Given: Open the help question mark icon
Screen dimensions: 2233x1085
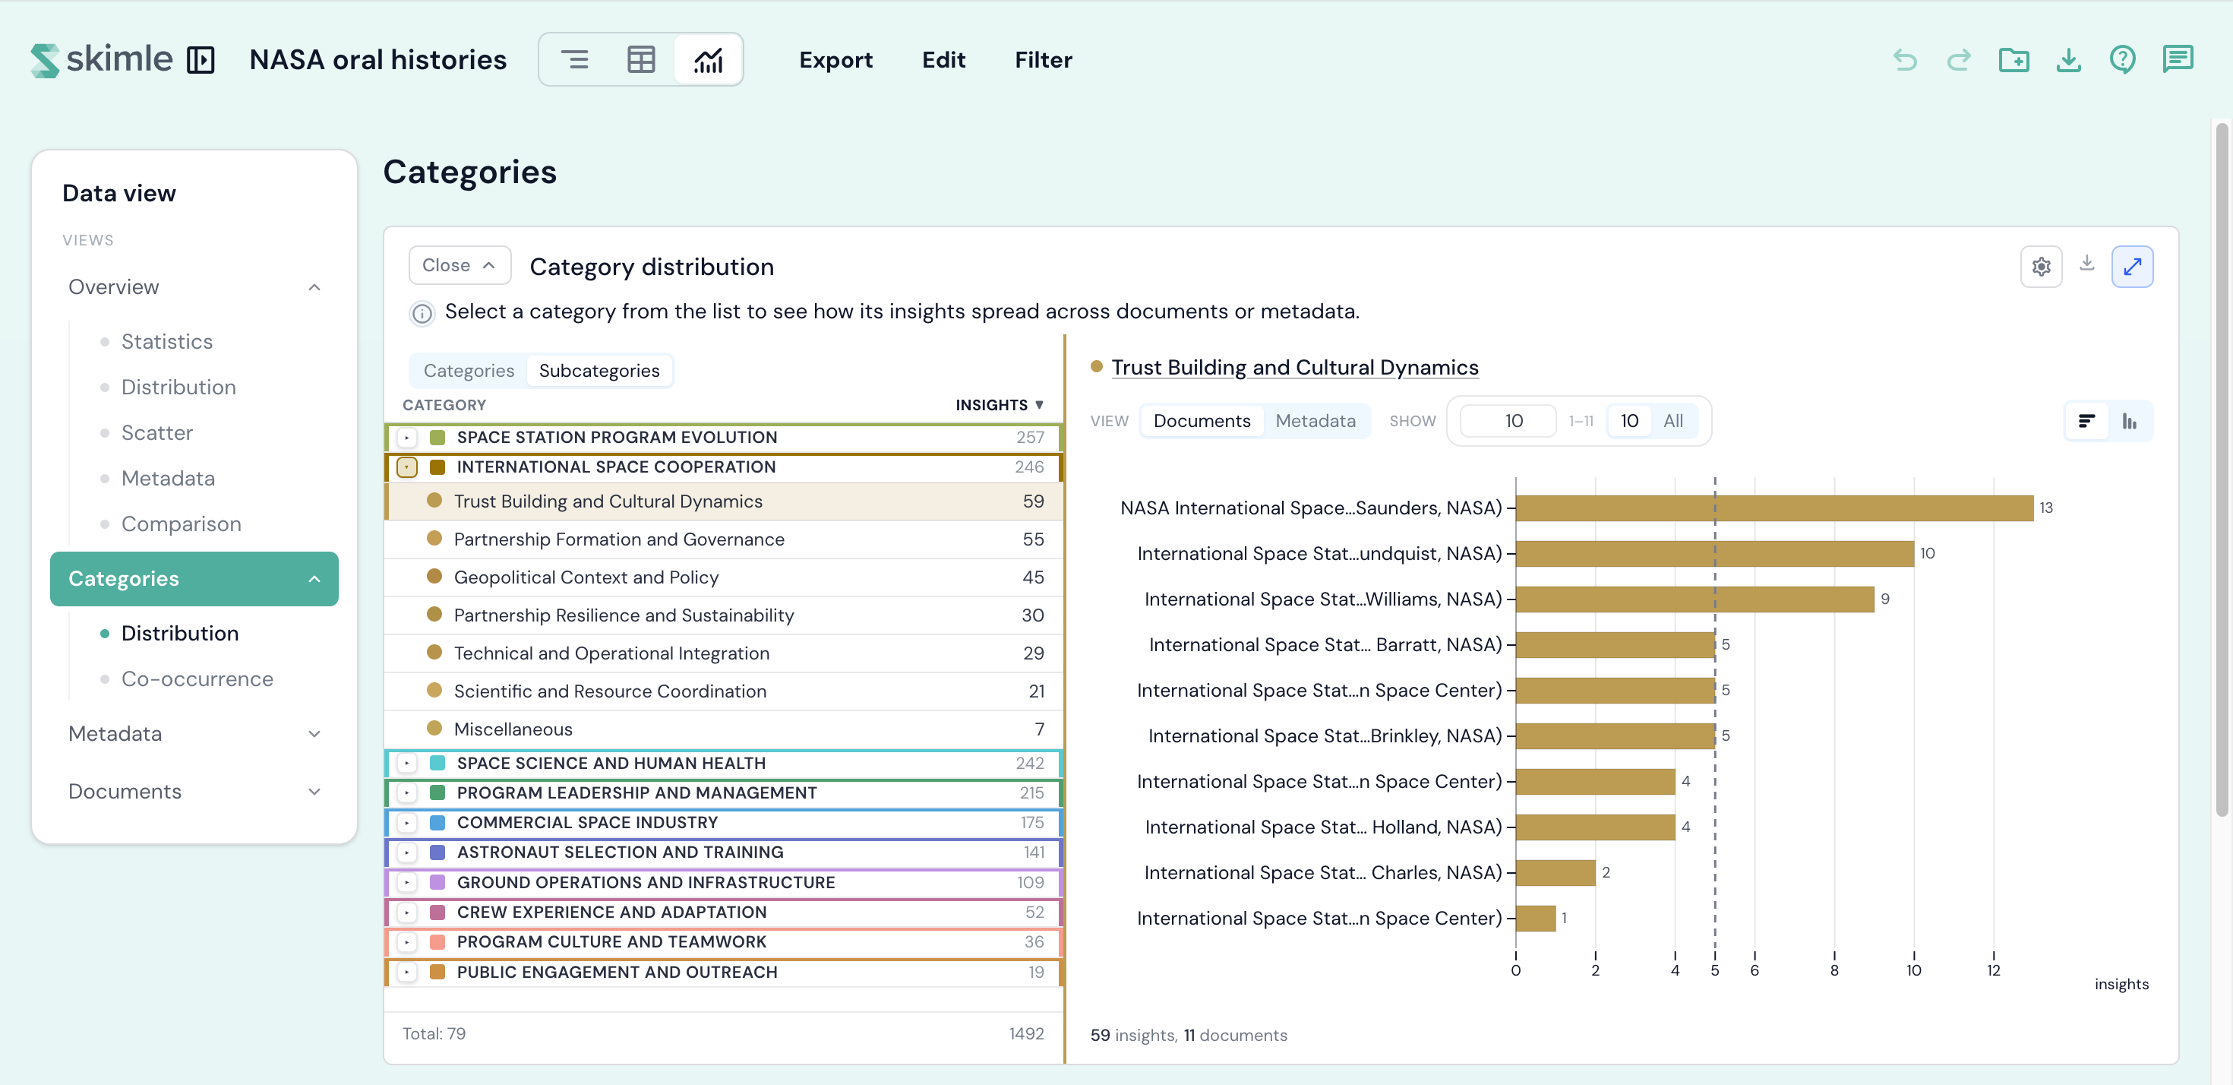Looking at the screenshot, I should [x=2122, y=60].
